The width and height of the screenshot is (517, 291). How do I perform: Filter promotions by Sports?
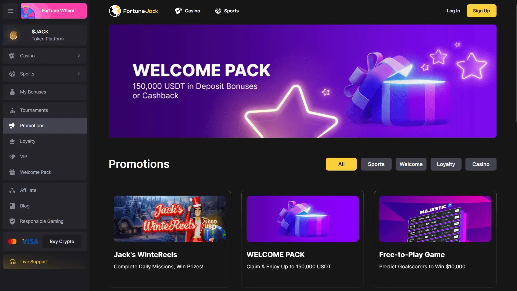click(376, 164)
